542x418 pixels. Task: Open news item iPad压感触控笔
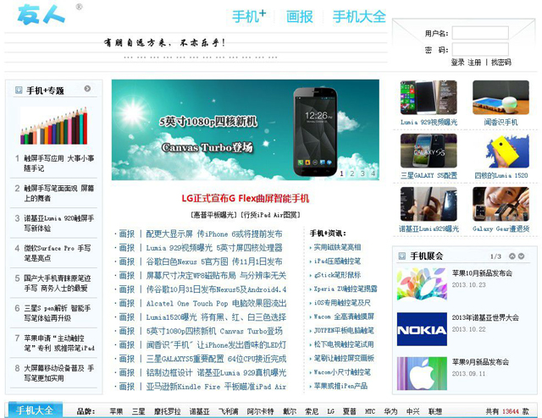tap(337, 261)
